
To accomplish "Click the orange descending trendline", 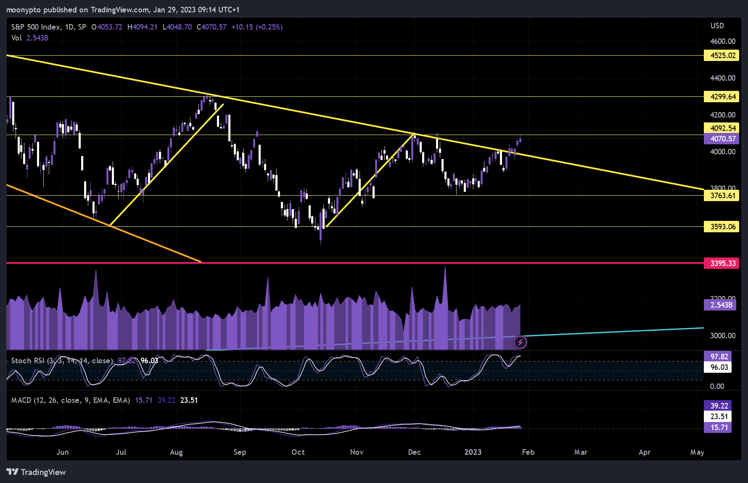I will (104, 223).
